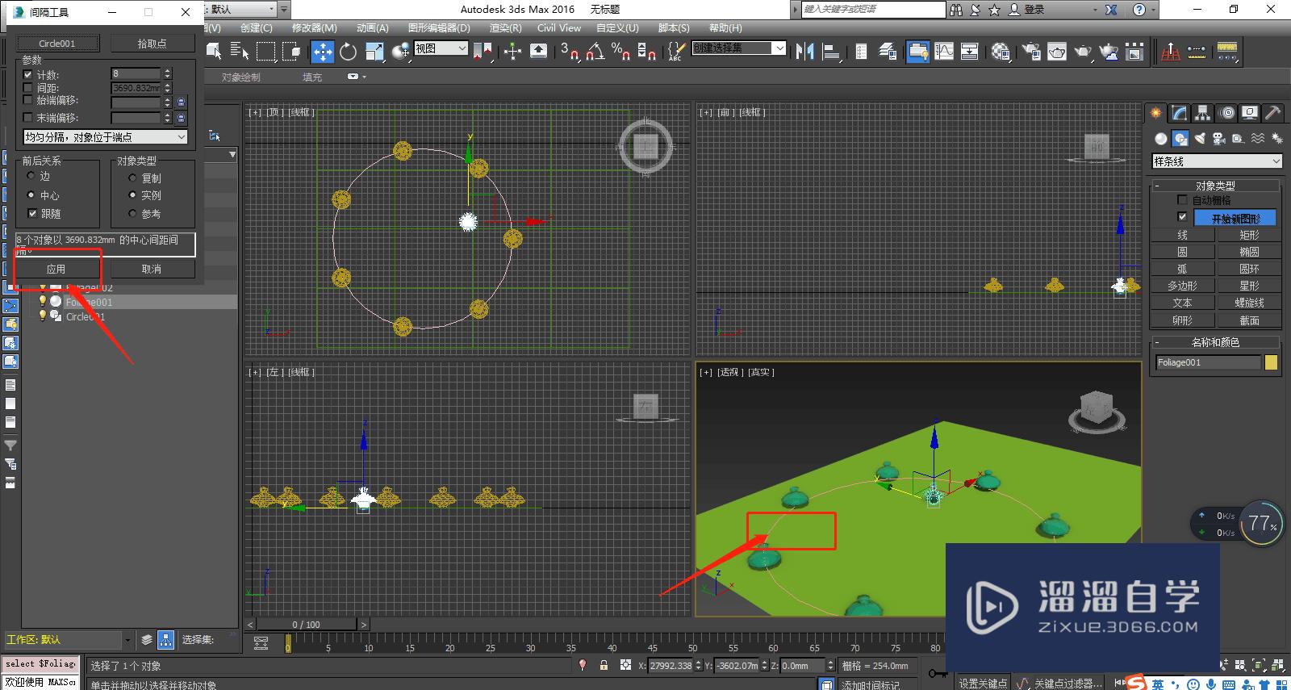Toggle the 计数 count checkbox
The image size is (1291, 690).
pyautogui.click(x=28, y=74)
